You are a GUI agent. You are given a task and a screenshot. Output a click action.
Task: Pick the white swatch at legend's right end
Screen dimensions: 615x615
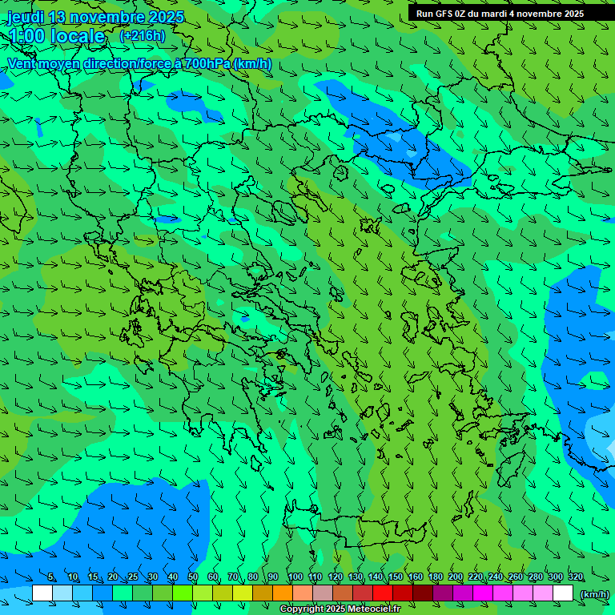(563, 593)
